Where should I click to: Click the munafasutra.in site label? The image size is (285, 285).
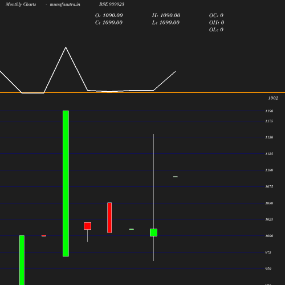click(x=65, y=4)
